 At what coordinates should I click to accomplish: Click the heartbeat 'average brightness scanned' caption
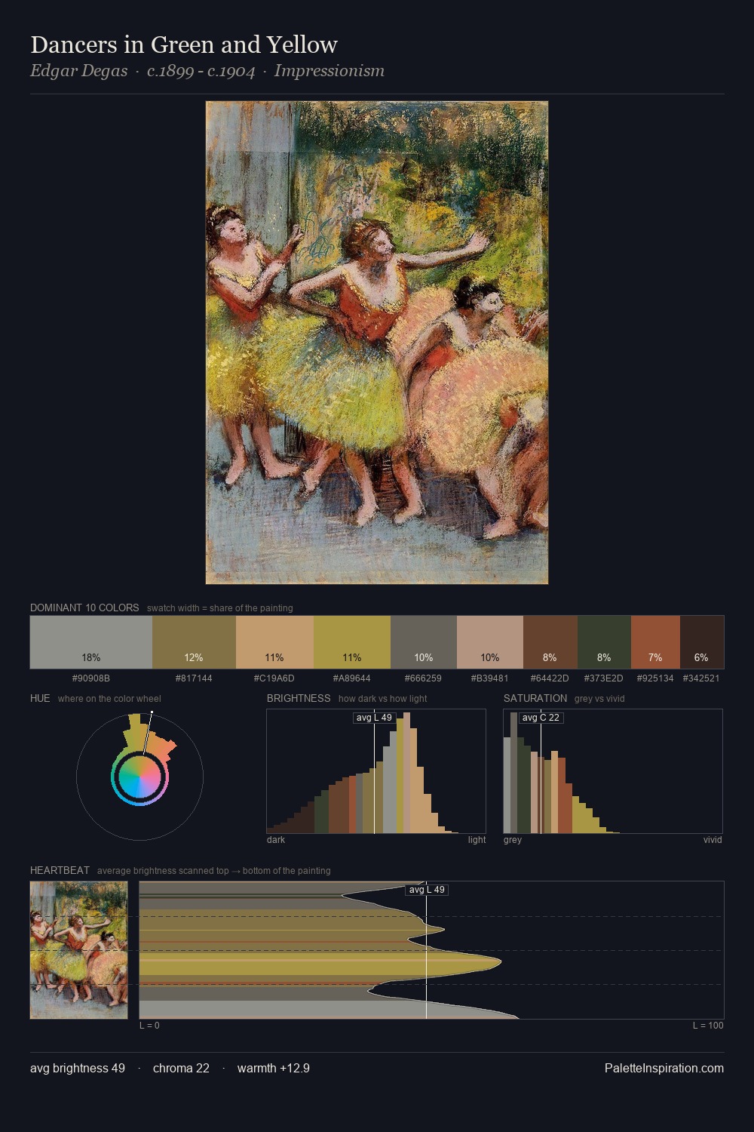pyautogui.click(x=214, y=871)
